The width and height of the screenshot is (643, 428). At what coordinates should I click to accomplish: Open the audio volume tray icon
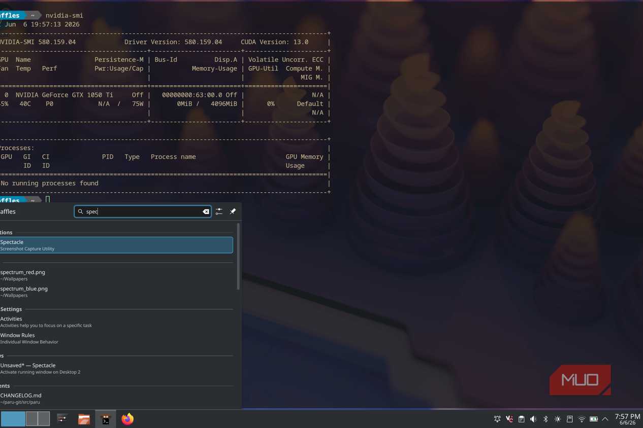pos(533,419)
